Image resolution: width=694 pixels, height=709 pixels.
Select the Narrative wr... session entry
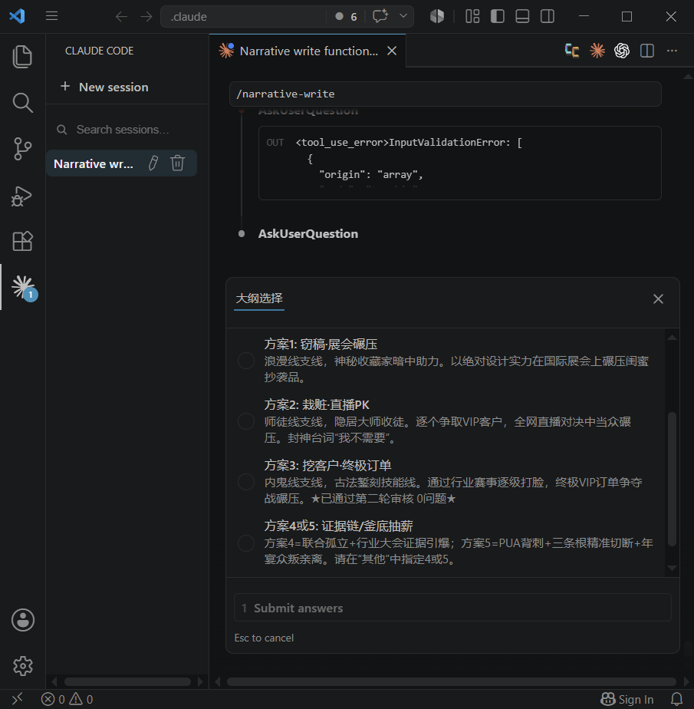click(121, 163)
